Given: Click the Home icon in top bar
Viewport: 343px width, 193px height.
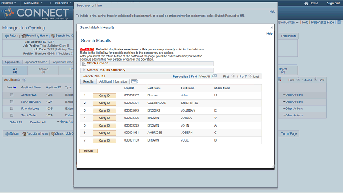Looking at the screenshot, I should point(306,3).
